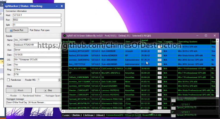
Task: Click the flag icon in zombie_D2HE9HH1Q row
Action: [160, 60]
